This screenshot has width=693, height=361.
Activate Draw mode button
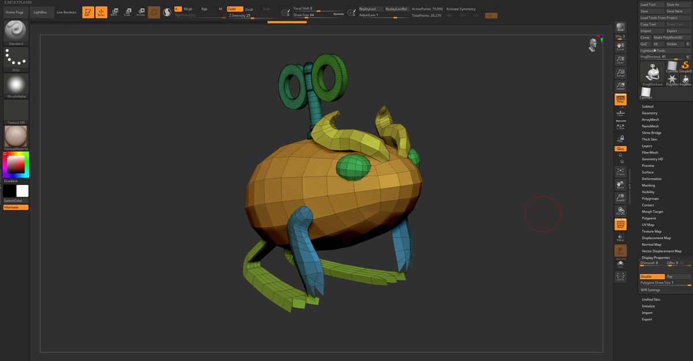(101, 12)
